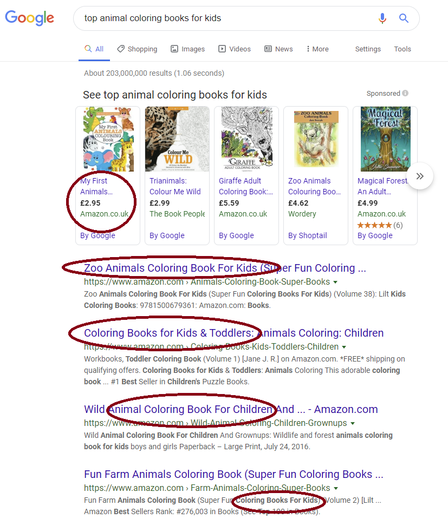The height and width of the screenshot is (525, 448).
Task: Click the £5.59 price of Giraffe Adult book
Action: point(229,204)
